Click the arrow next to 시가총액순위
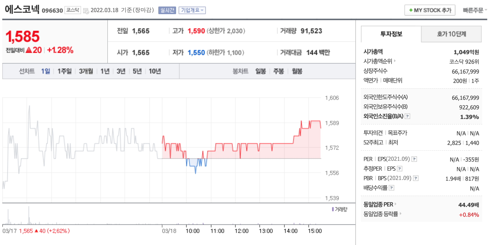The image size is (489, 245). [395, 61]
